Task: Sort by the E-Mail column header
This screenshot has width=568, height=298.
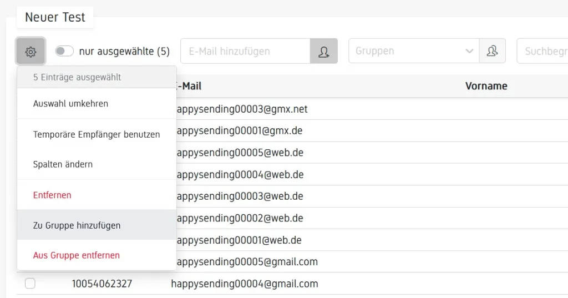Action: [187, 86]
